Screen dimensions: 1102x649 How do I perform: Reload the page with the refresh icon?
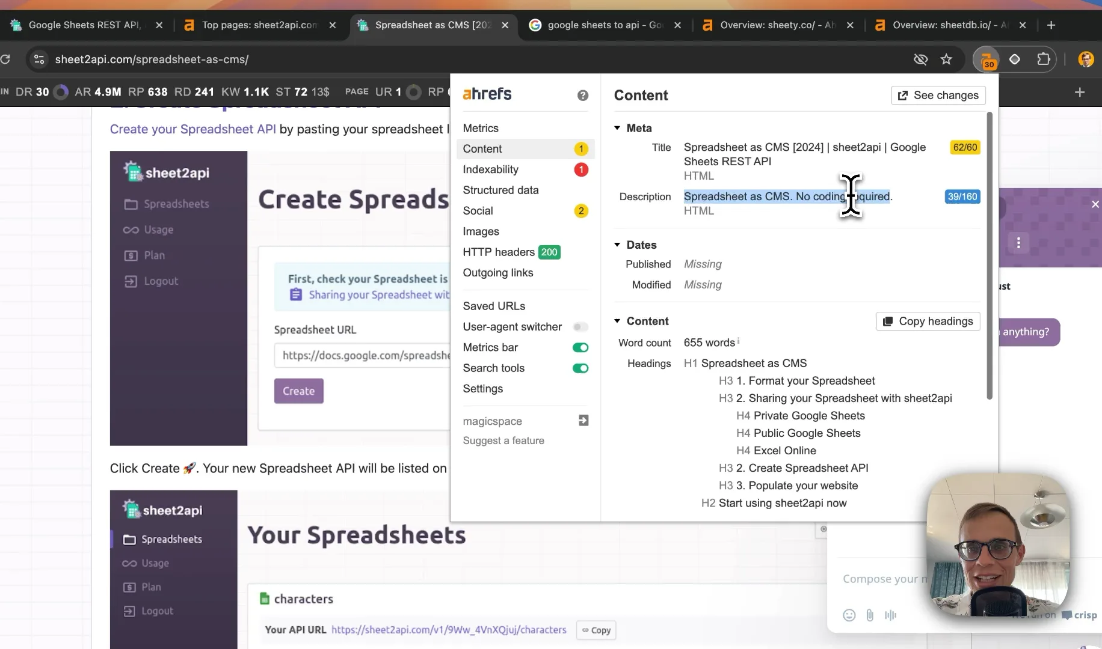point(5,59)
